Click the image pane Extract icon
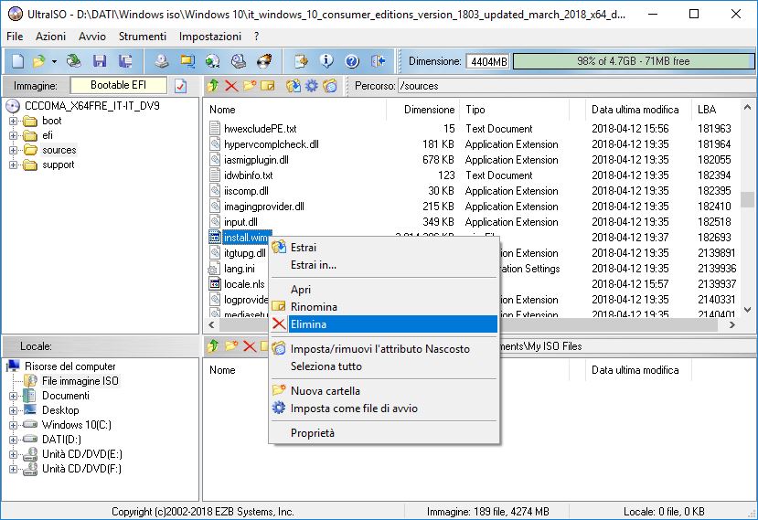 (x=293, y=86)
